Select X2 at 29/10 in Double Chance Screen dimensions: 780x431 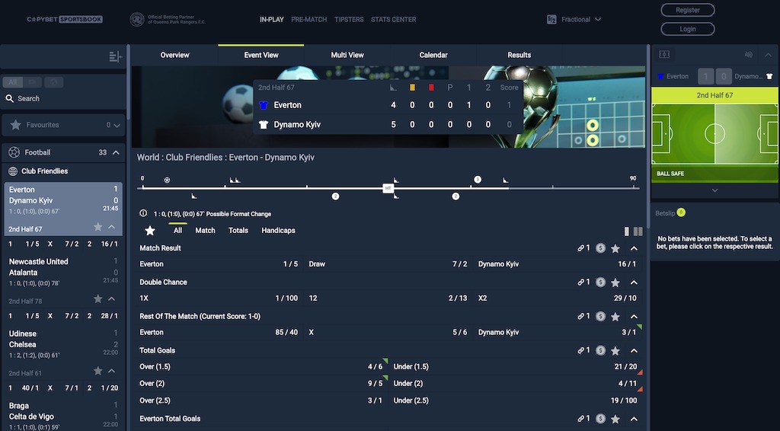tap(557, 299)
